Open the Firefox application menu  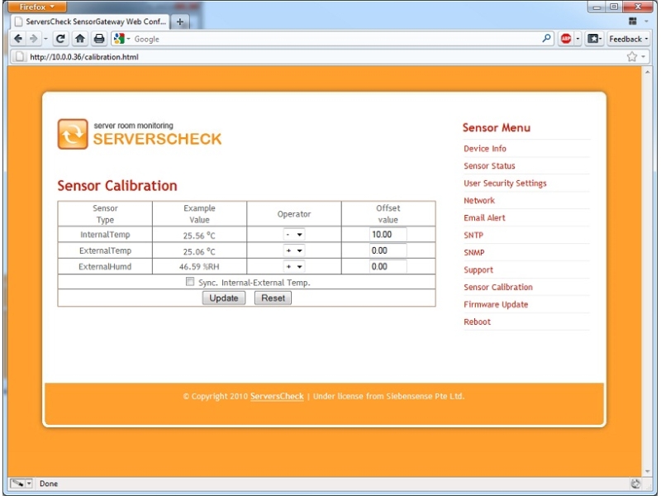(x=37, y=7)
